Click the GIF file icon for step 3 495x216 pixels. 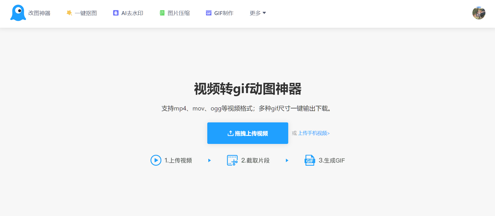click(x=310, y=160)
